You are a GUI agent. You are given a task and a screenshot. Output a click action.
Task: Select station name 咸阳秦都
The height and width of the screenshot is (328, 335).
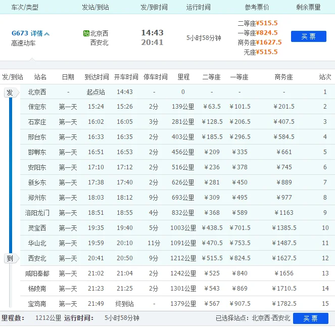[37, 273]
